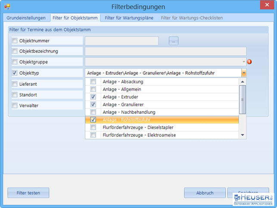Click the application icon in title bar
Image resolution: width=277 pixels, height=208 pixels.
(x=7, y=6)
